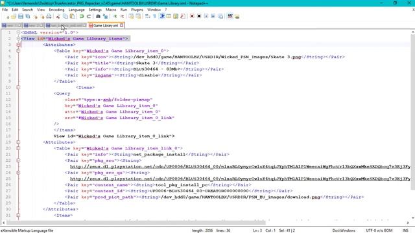Collapse the Items block on line 31
The height and width of the screenshot is (233, 415).
18,216
